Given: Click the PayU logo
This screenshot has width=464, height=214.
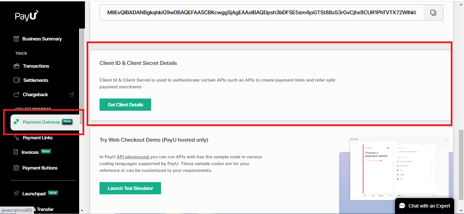Looking at the screenshot, I should pos(26,16).
